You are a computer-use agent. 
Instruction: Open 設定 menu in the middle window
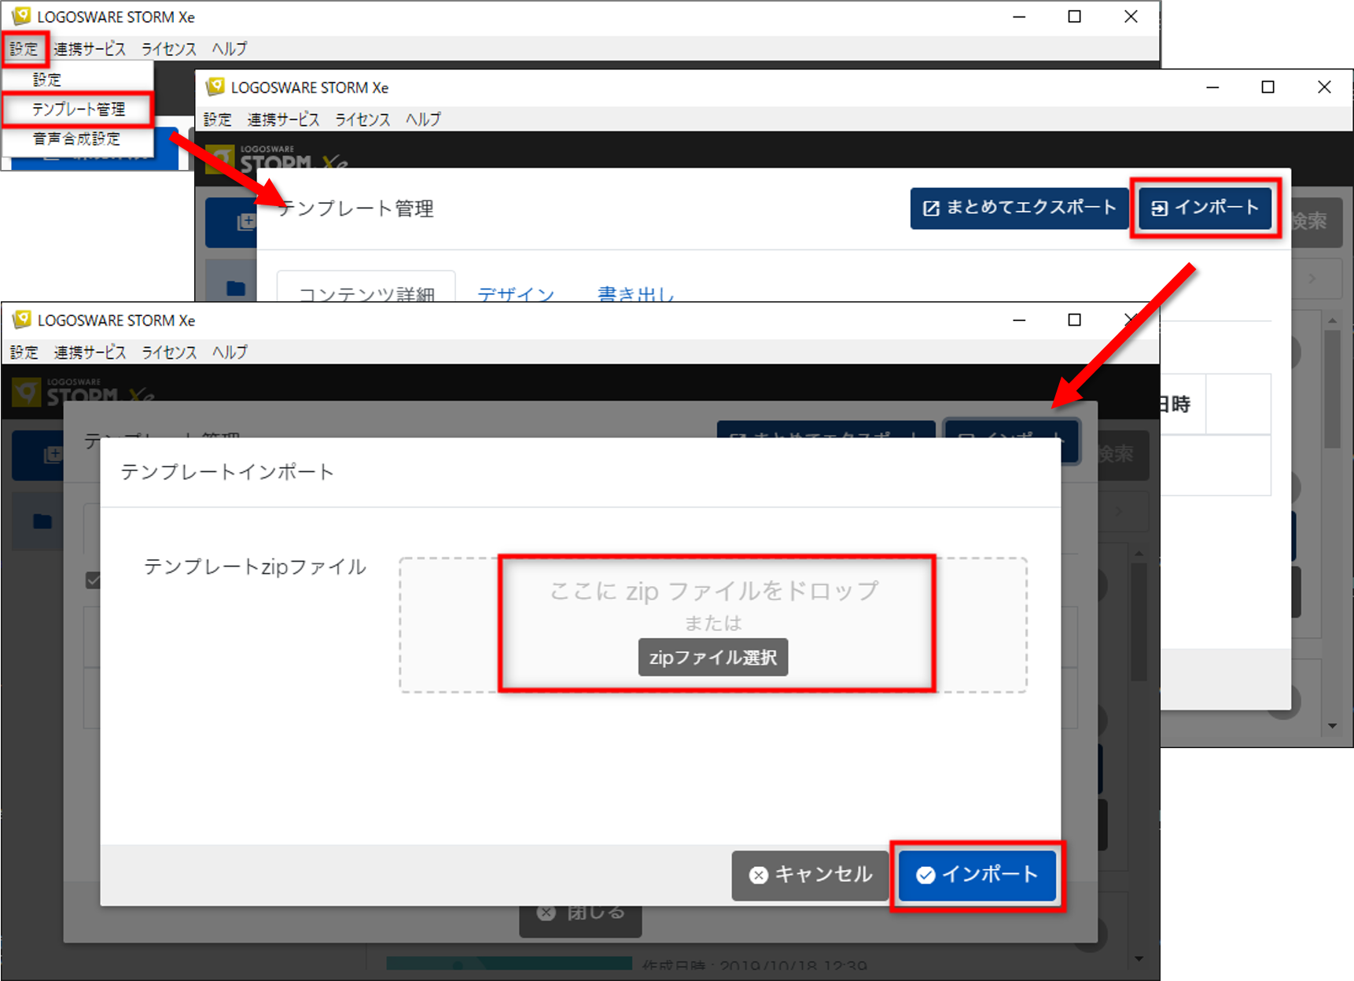tap(218, 120)
